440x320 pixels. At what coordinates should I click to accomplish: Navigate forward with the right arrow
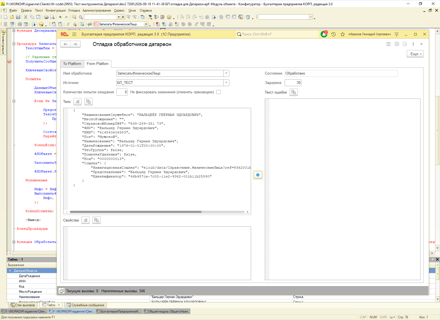pyautogui.click(x=75, y=44)
